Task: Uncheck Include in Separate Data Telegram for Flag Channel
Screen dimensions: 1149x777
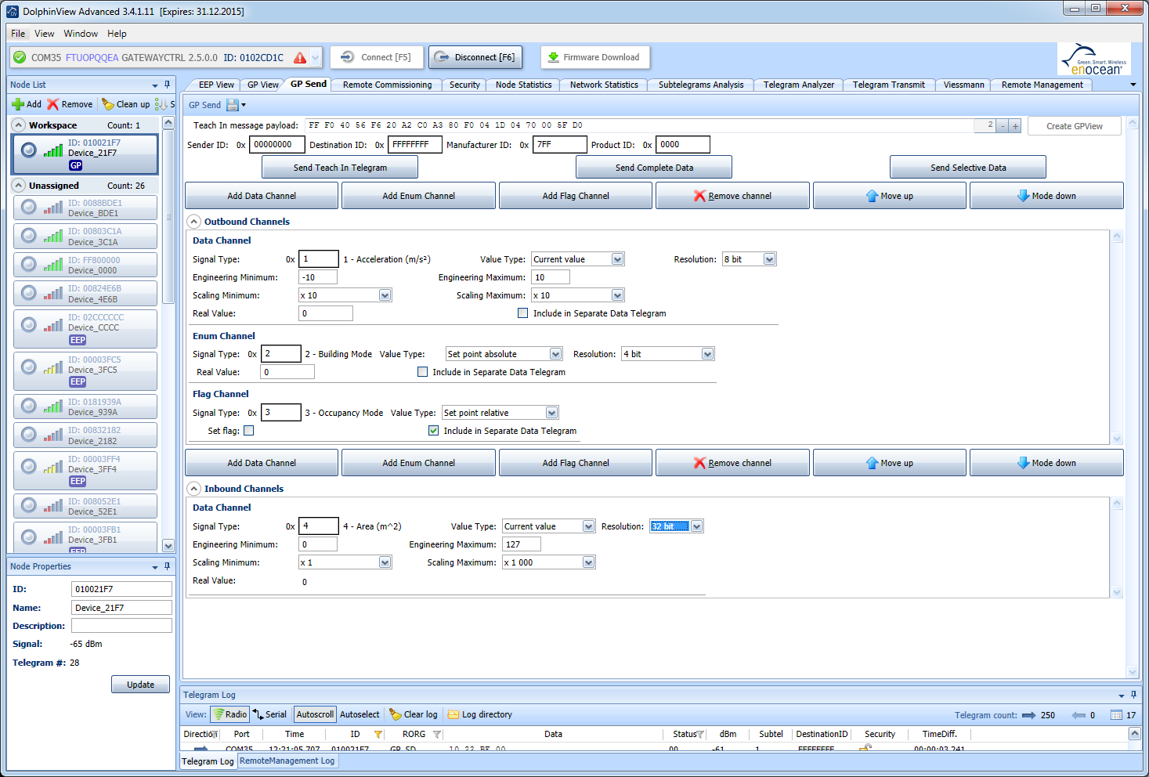Action: pyautogui.click(x=434, y=431)
